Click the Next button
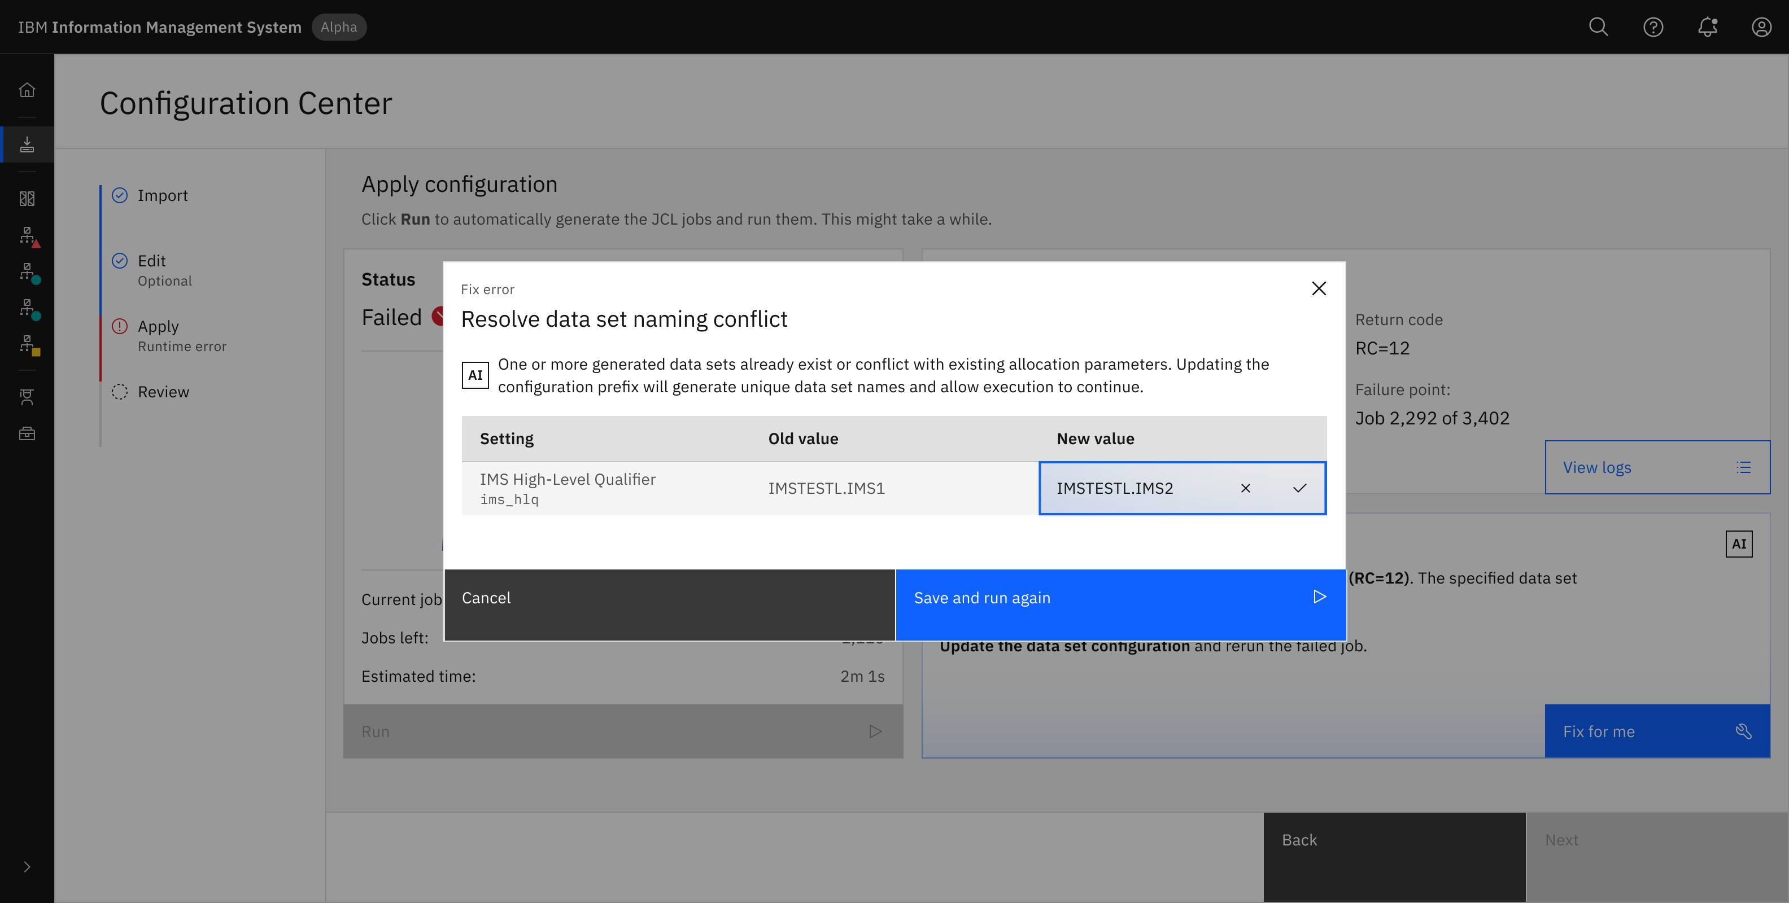The width and height of the screenshot is (1789, 903). [x=1657, y=857]
